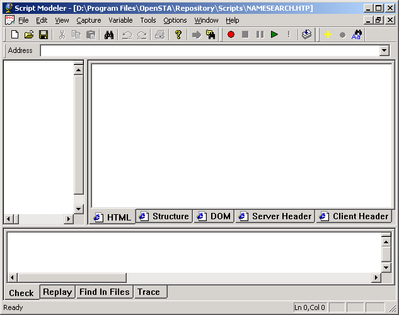Image resolution: width=399 pixels, height=315 pixels.
Task: Click the Ready status bar text
Action: tap(13, 307)
